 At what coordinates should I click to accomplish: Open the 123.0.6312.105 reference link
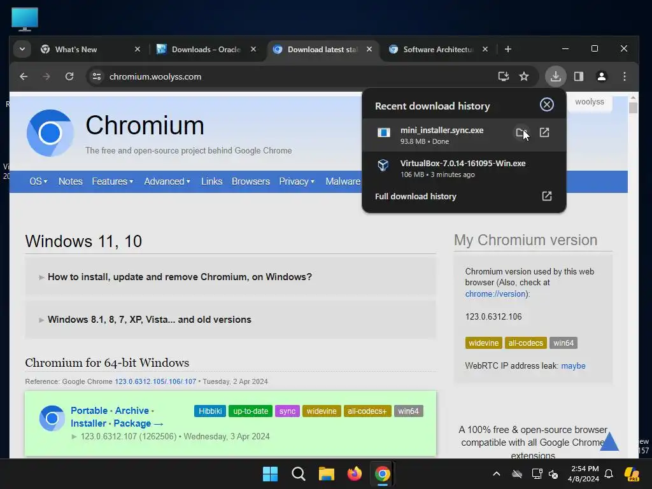point(139,382)
